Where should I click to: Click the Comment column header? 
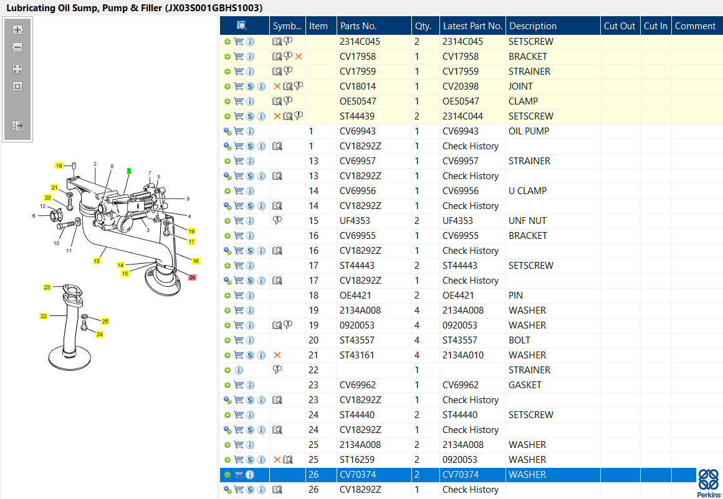[697, 26]
